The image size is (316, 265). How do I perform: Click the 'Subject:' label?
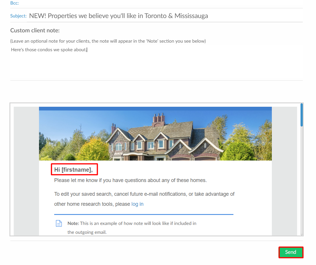click(x=18, y=16)
